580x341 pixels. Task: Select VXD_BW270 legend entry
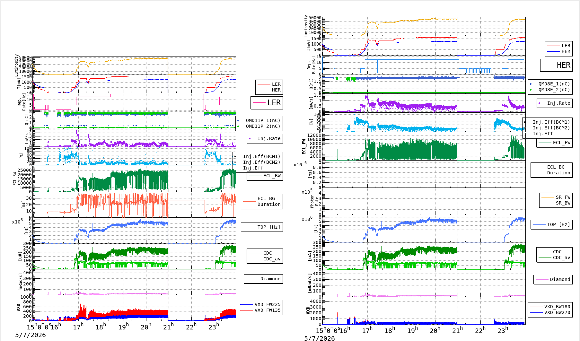point(557,312)
